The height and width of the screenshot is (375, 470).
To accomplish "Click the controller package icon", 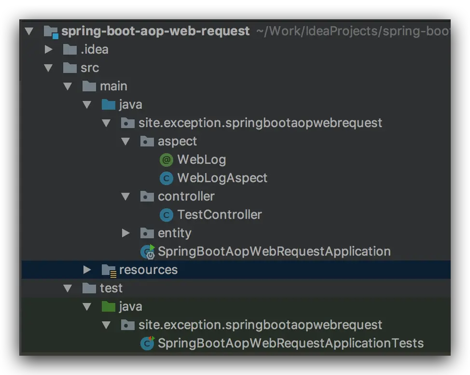I will (x=147, y=197).
